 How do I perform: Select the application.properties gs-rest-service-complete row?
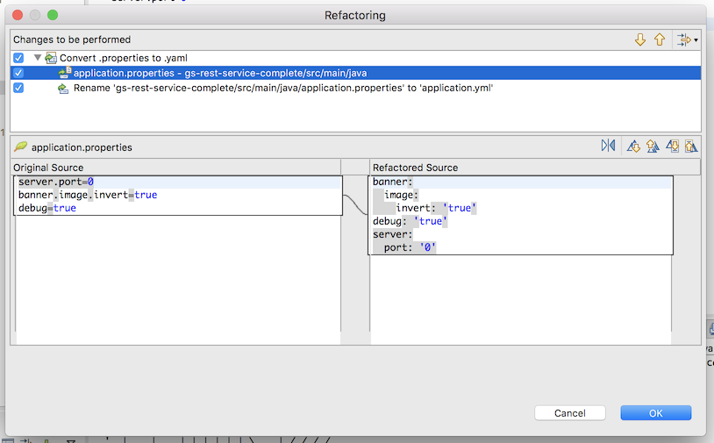click(355, 73)
